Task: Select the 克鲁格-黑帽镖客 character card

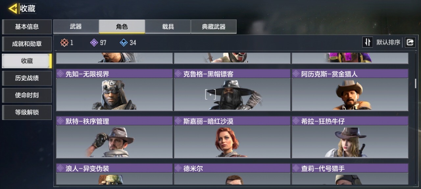Action: pyautogui.click(x=232, y=90)
